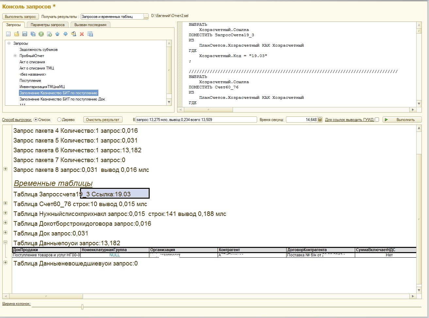
Task: Click the save-as double floppy icon
Action: [x=33, y=34]
